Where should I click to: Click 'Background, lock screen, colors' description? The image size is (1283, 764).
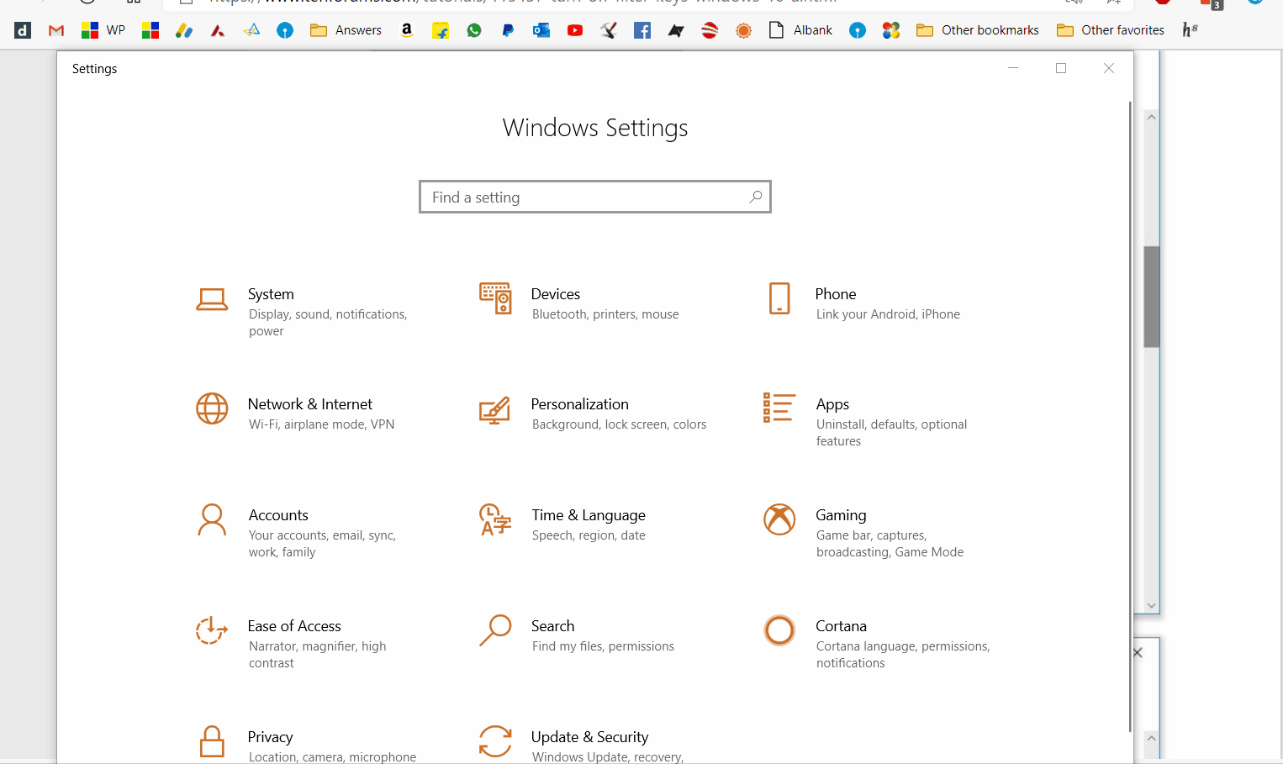pos(619,424)
